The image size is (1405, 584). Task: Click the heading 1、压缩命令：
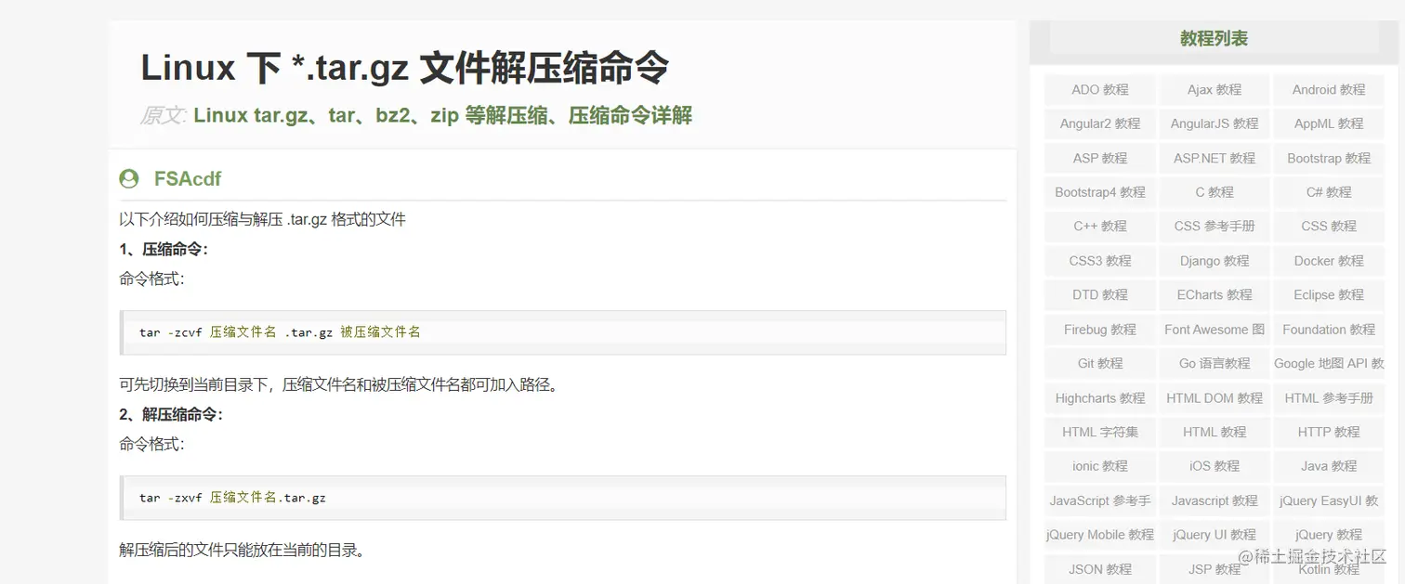[x=164, y=249]
